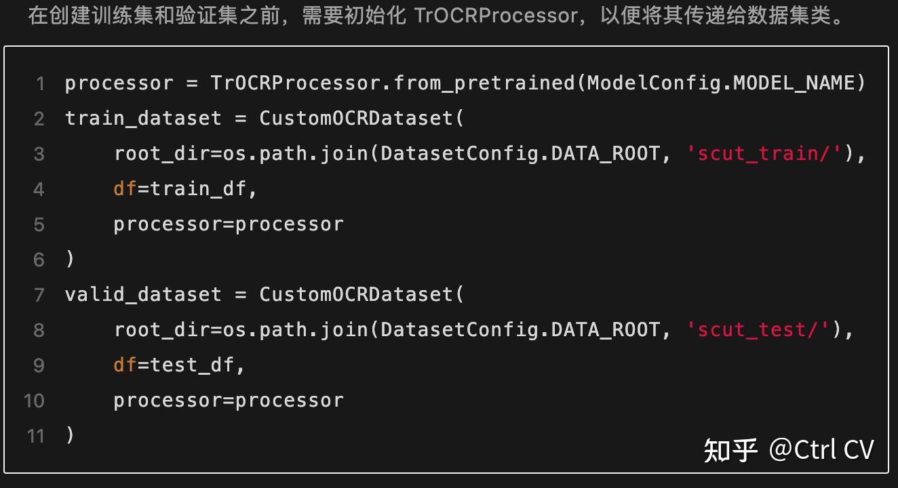Screen dimensions: 898x488
Task: Click processor=processor on line 10
Action: 229,401
